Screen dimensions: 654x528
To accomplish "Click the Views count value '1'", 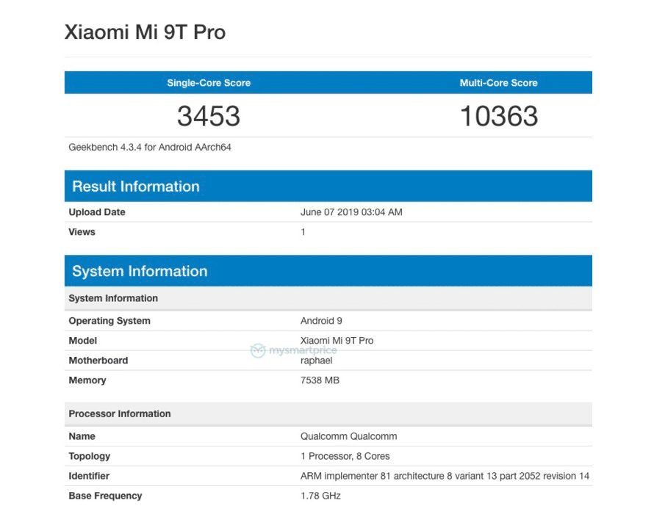I will (x=303, y=232).
